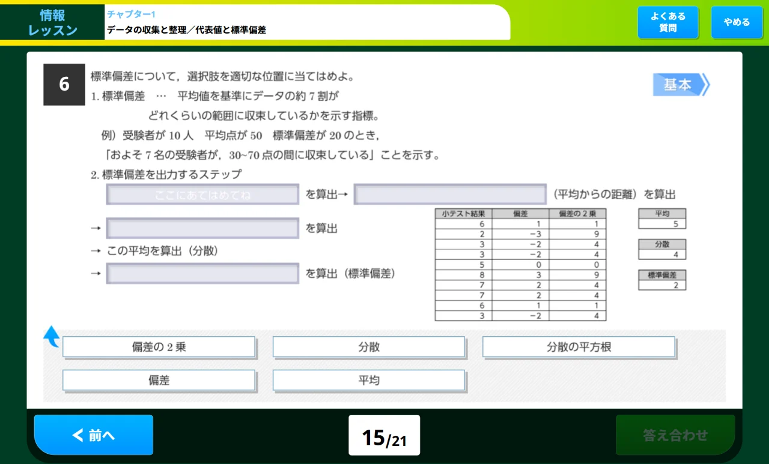
Task: Select the 平均 answer choice
Action: tap(369, 380)
